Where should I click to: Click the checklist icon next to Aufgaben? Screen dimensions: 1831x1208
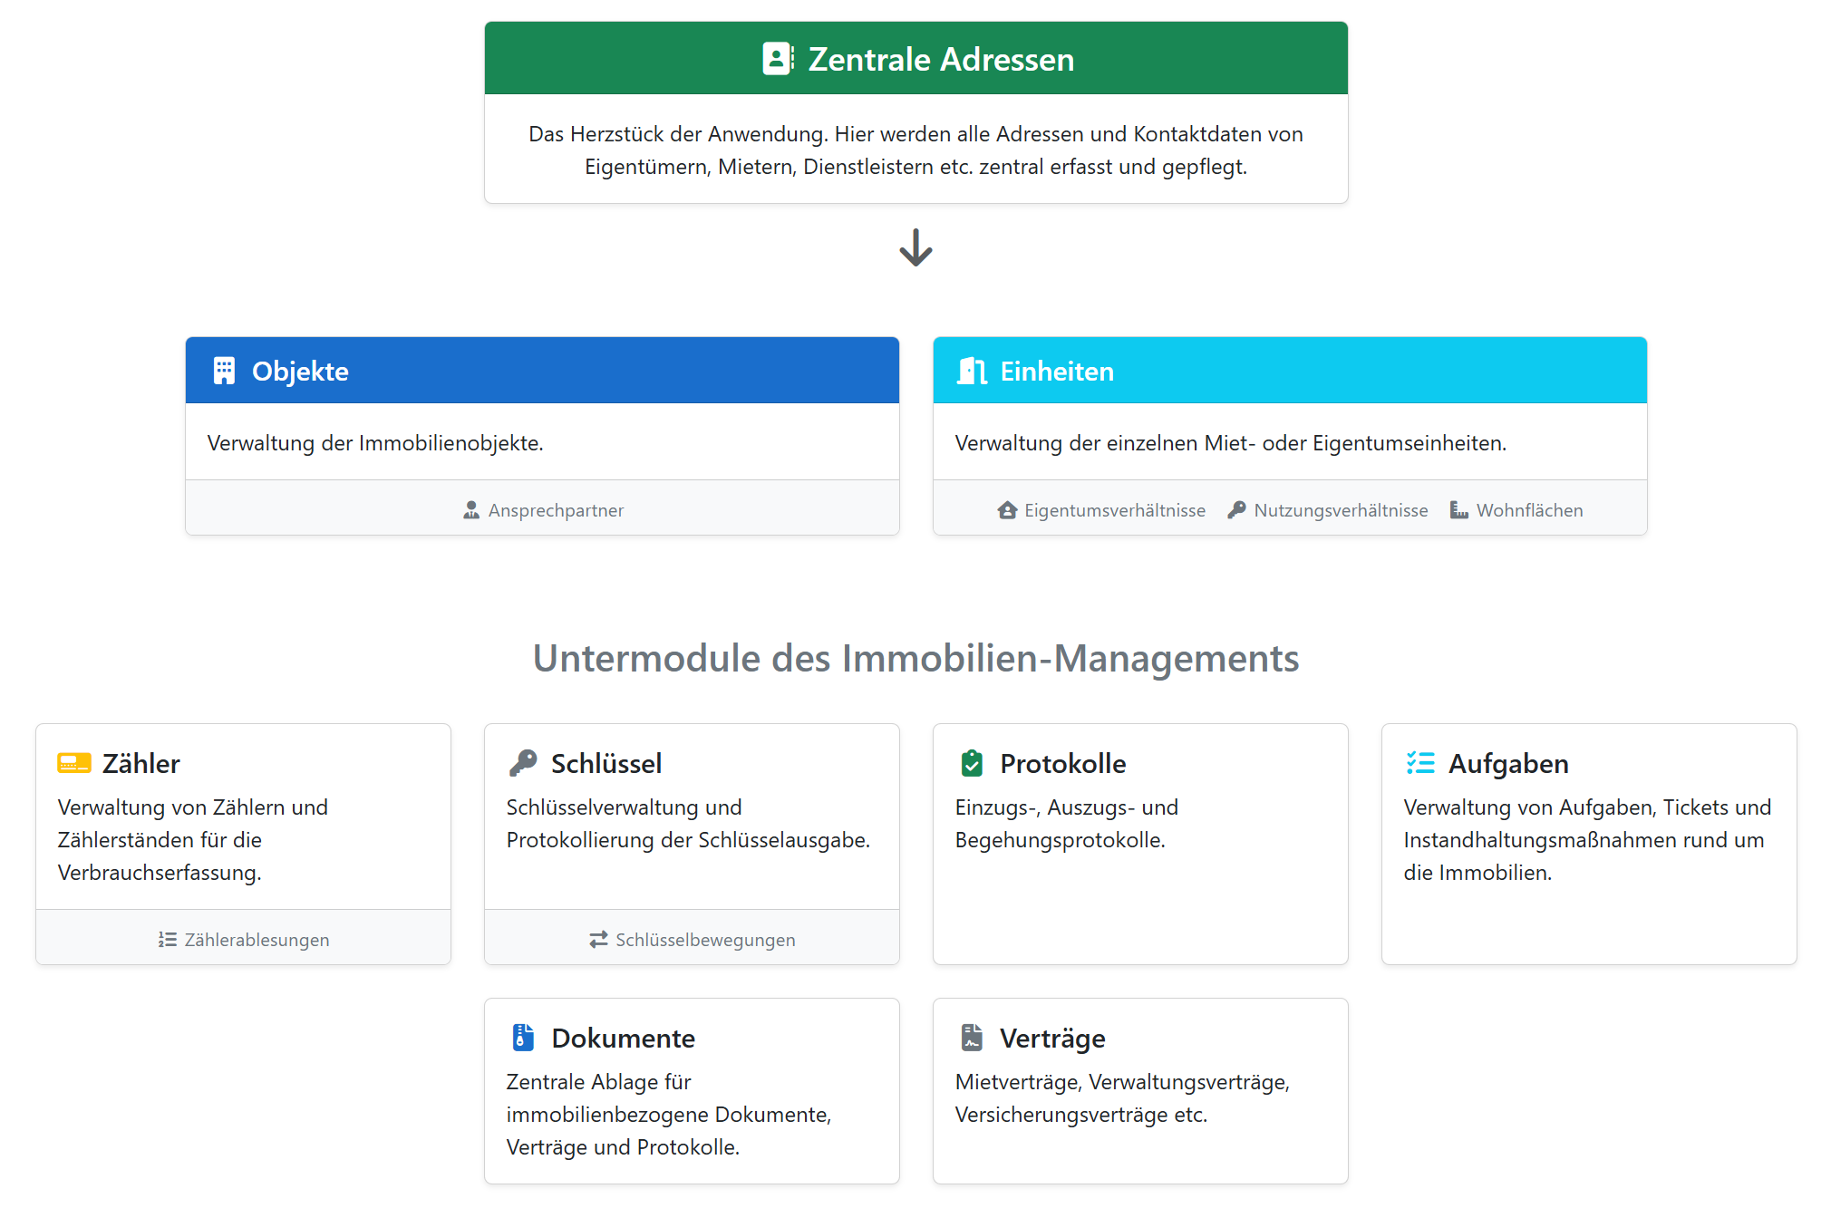pyautogui.click(x=1420, y=763)
